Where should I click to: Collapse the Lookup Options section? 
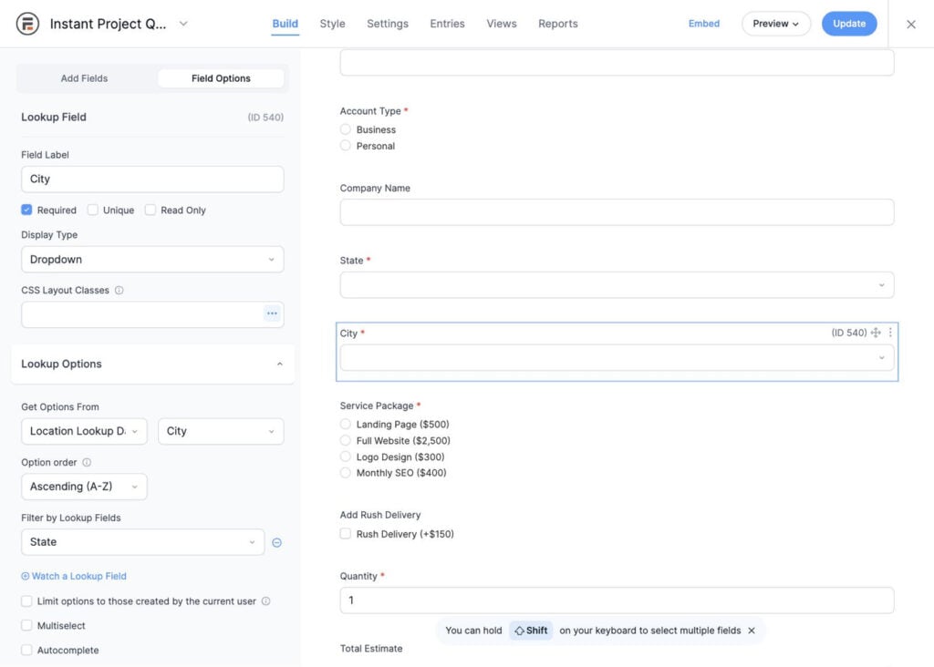pos(152,364)
